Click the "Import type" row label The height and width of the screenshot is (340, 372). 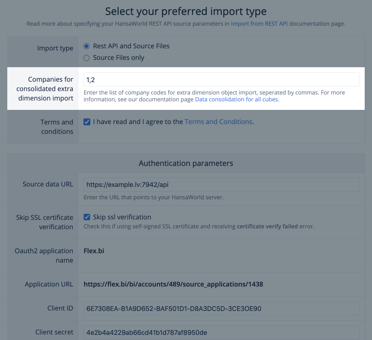[55, 48]
